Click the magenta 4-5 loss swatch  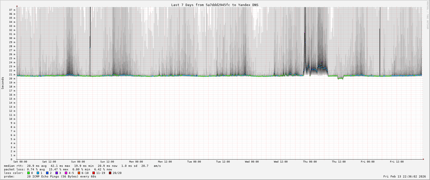pyautogui.click(x=66, y=173)
